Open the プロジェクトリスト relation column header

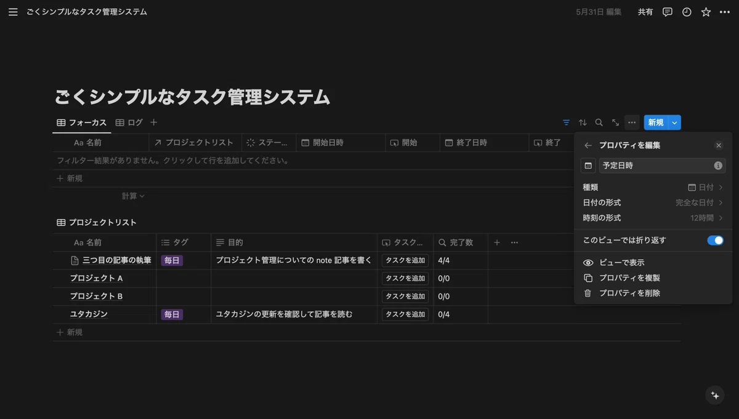pos(195,143)
